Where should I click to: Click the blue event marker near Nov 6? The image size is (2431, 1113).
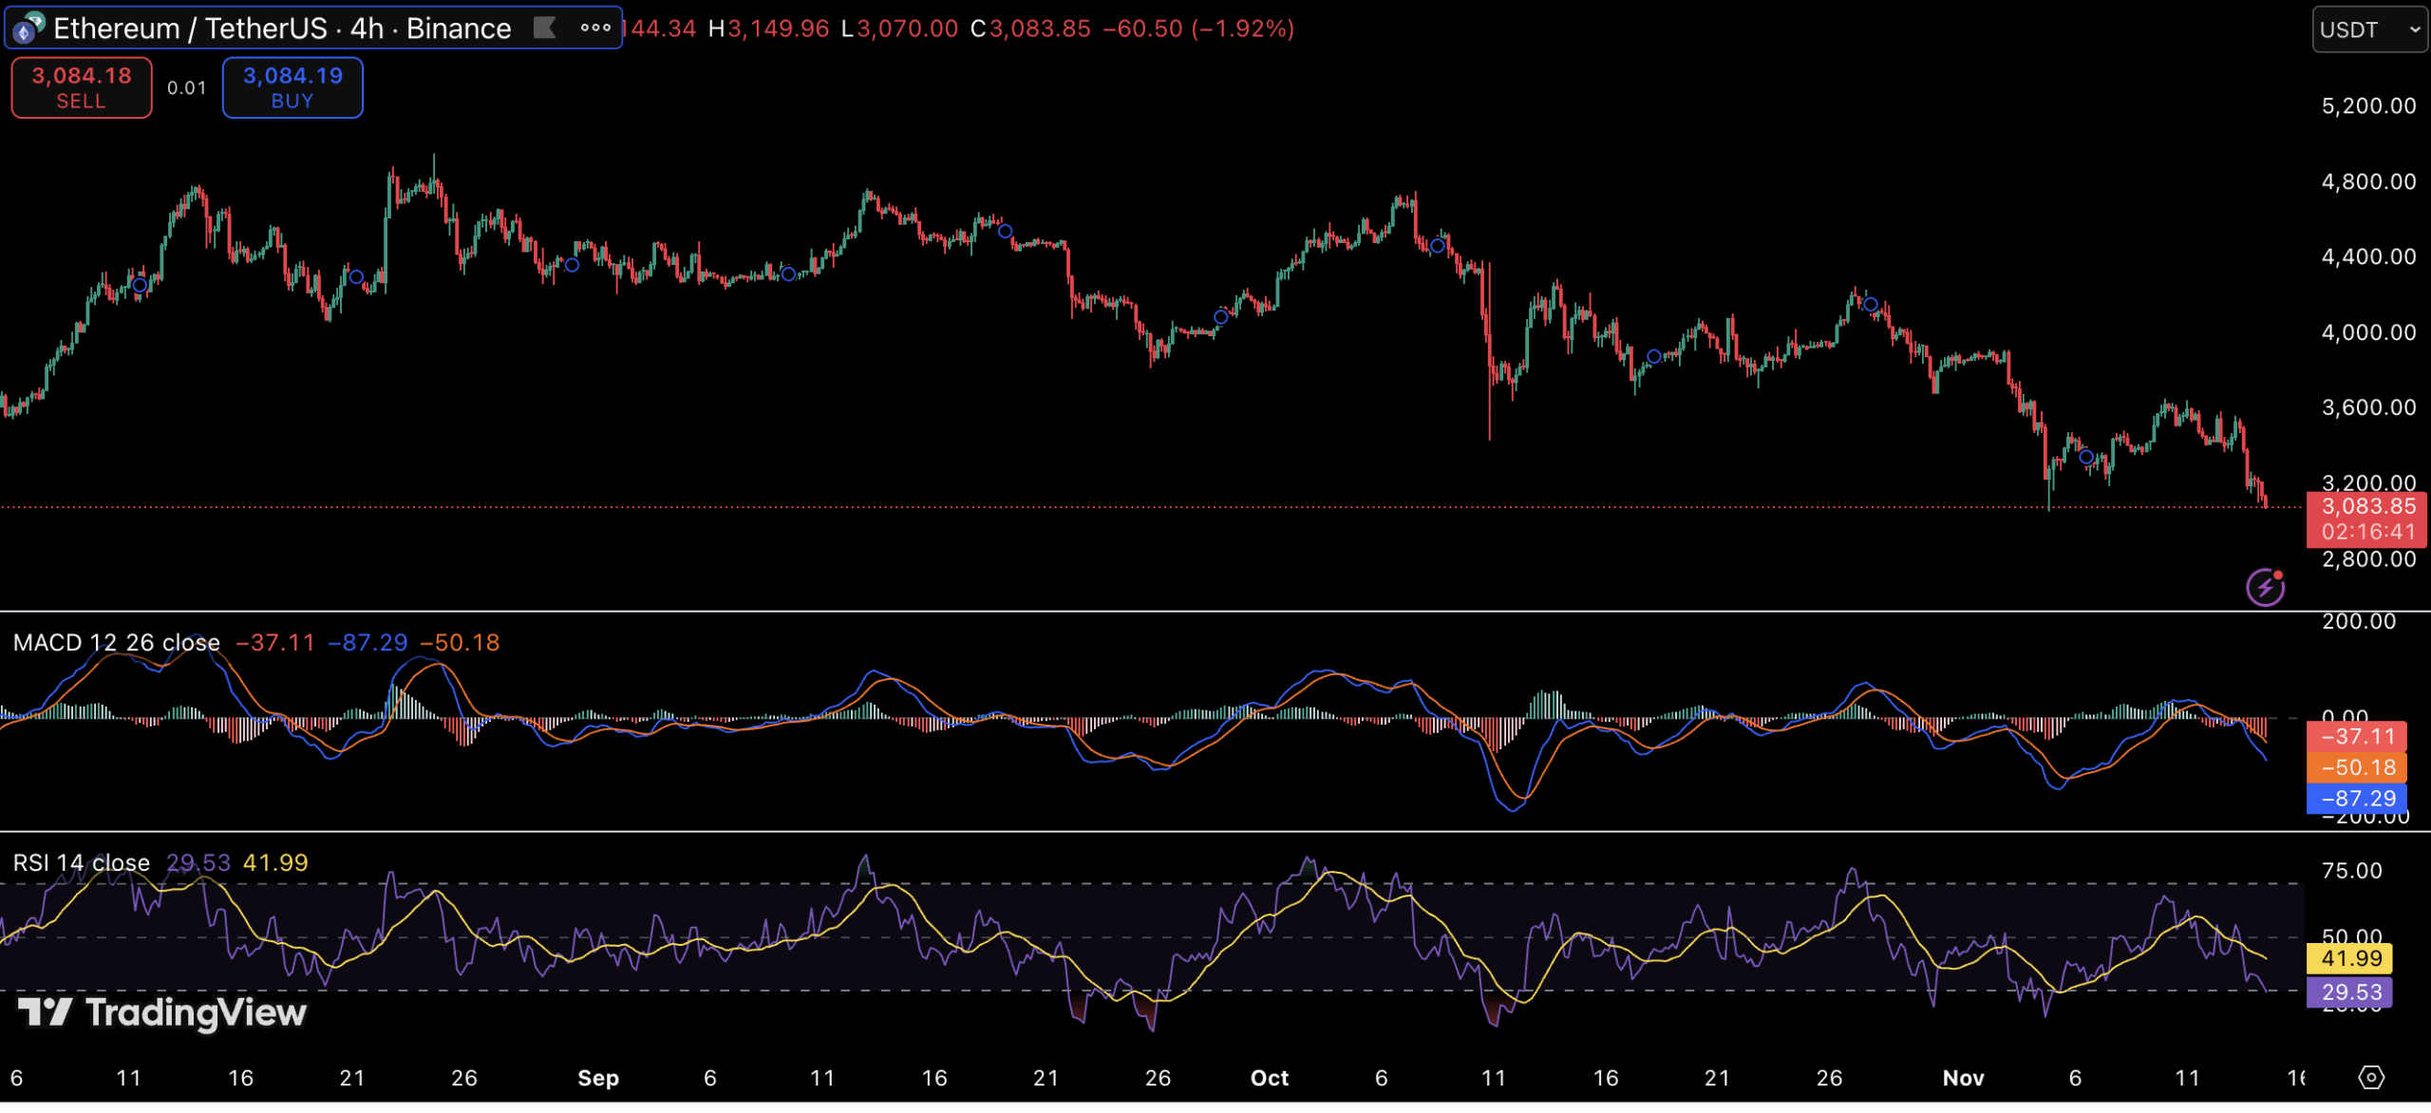(x=2086, y=458)
